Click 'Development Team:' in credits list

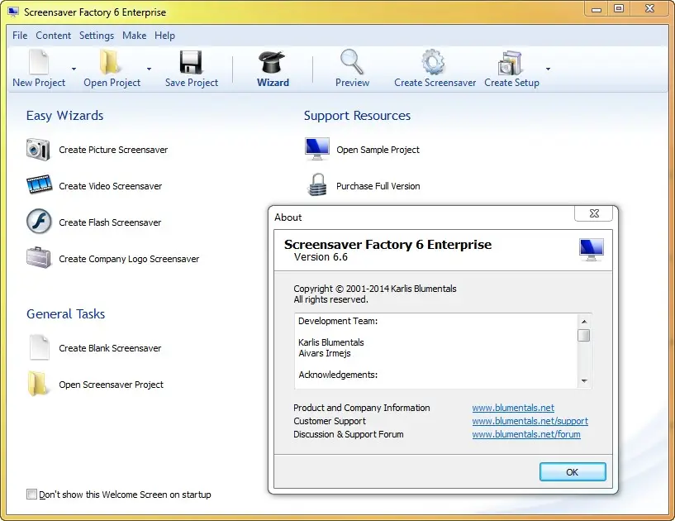click(338, 321)
